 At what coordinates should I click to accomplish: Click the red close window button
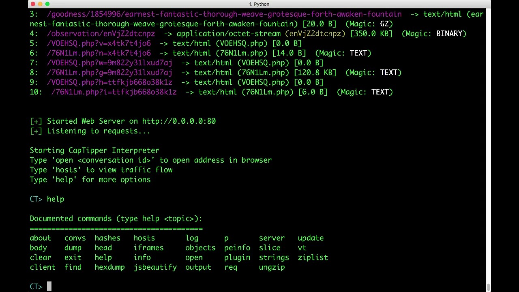(33, 4)
